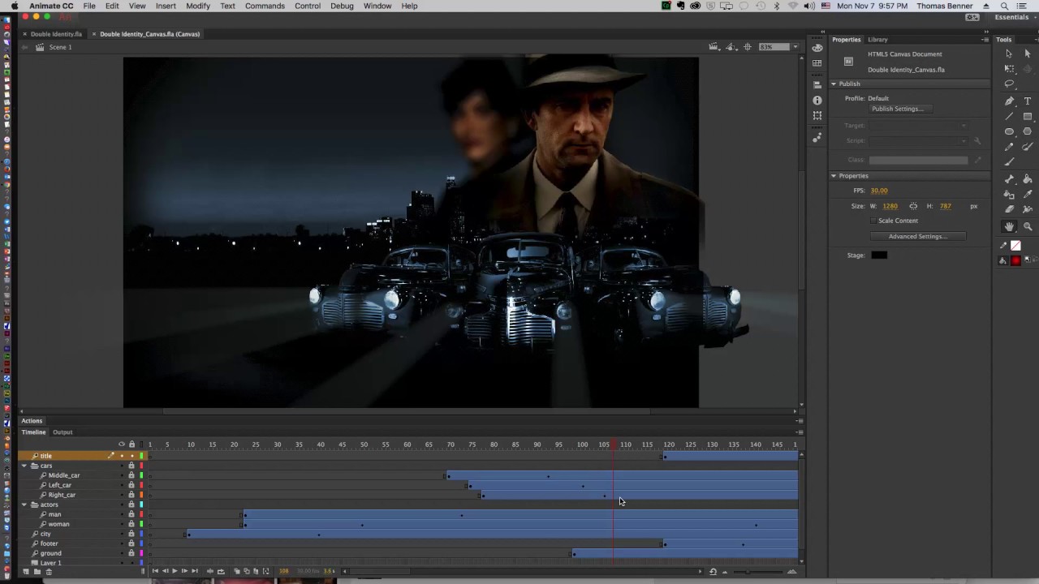Select the Lasso tool
This screenshot has height=584, width=1039.
(1009, 84)
